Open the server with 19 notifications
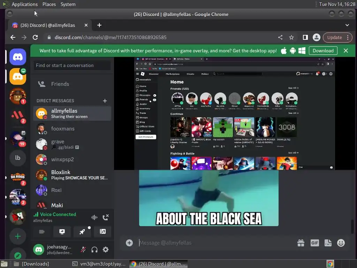 pyautogui.click(x=18, y=138)
